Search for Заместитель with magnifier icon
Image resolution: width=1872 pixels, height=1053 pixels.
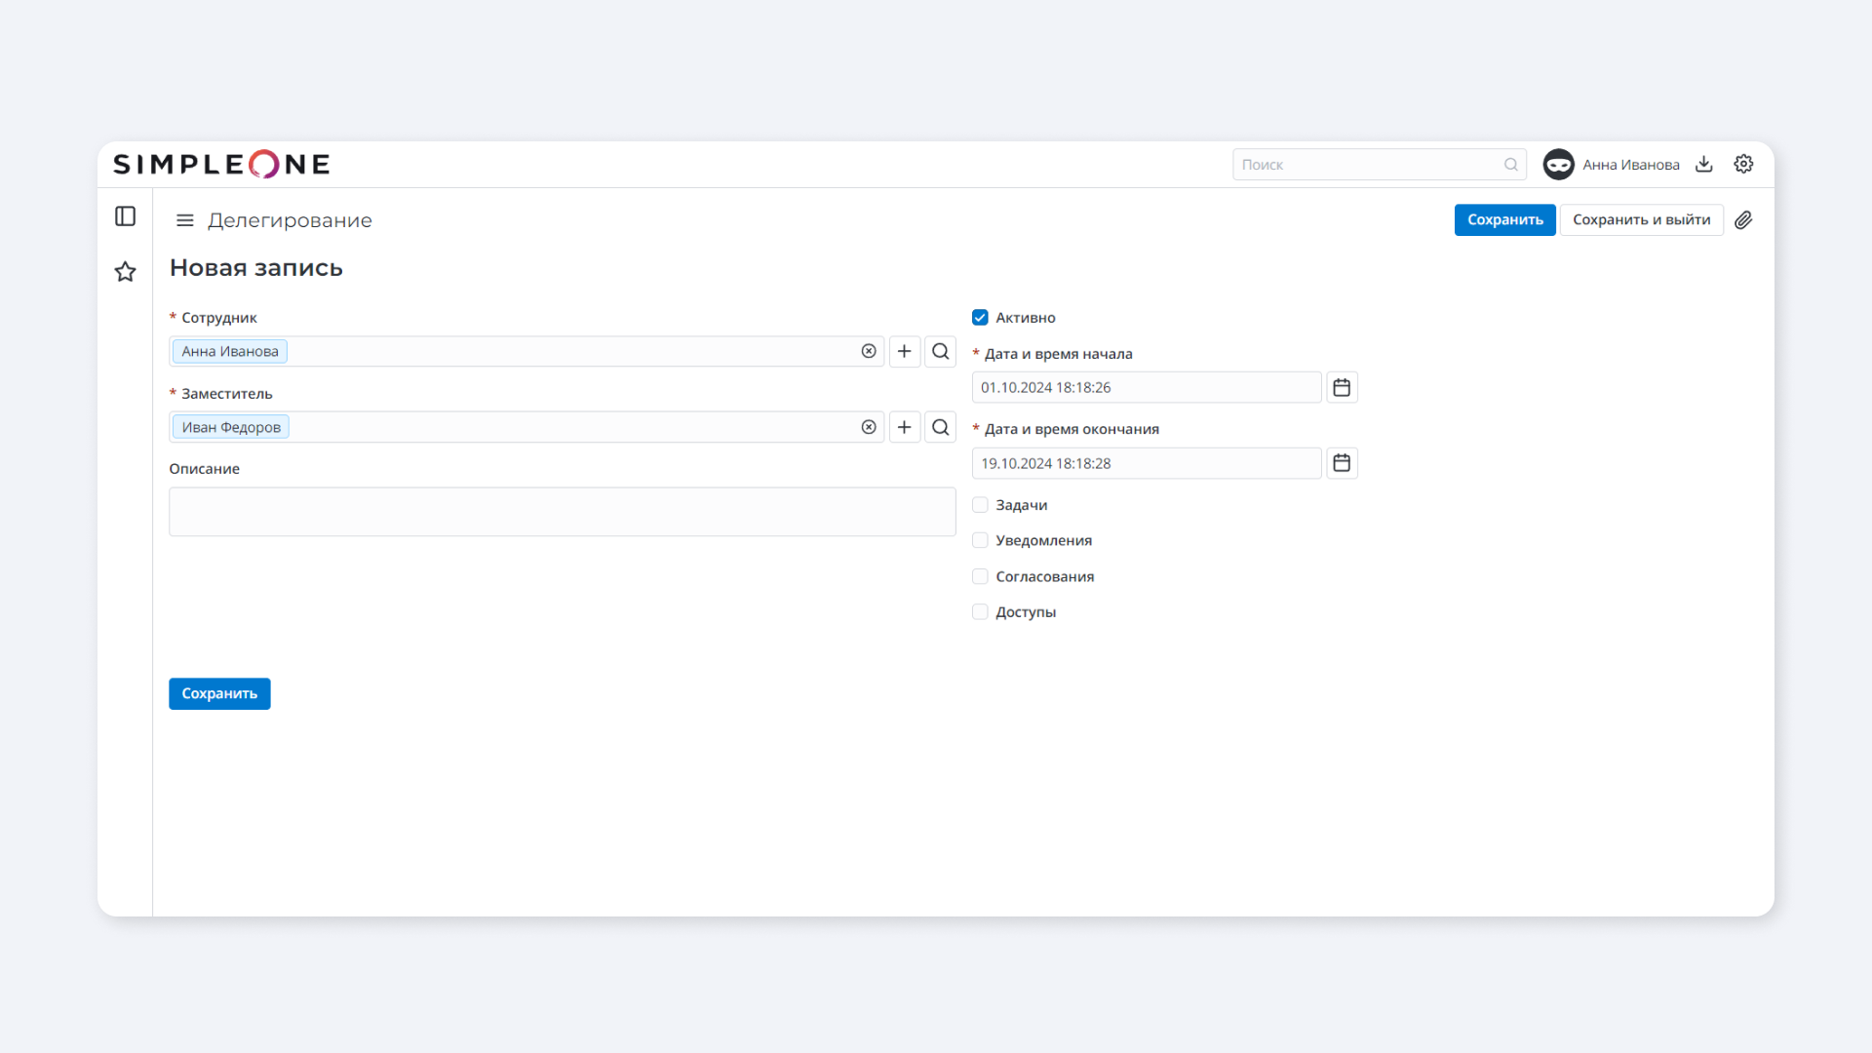click(x=940, y=427)
